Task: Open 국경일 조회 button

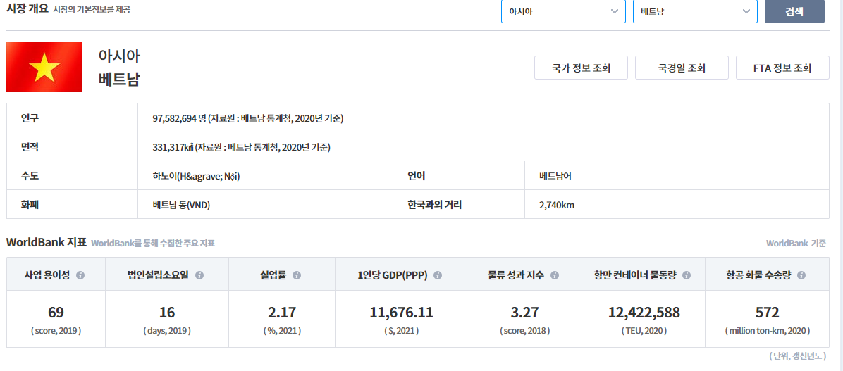Action: 682,68
